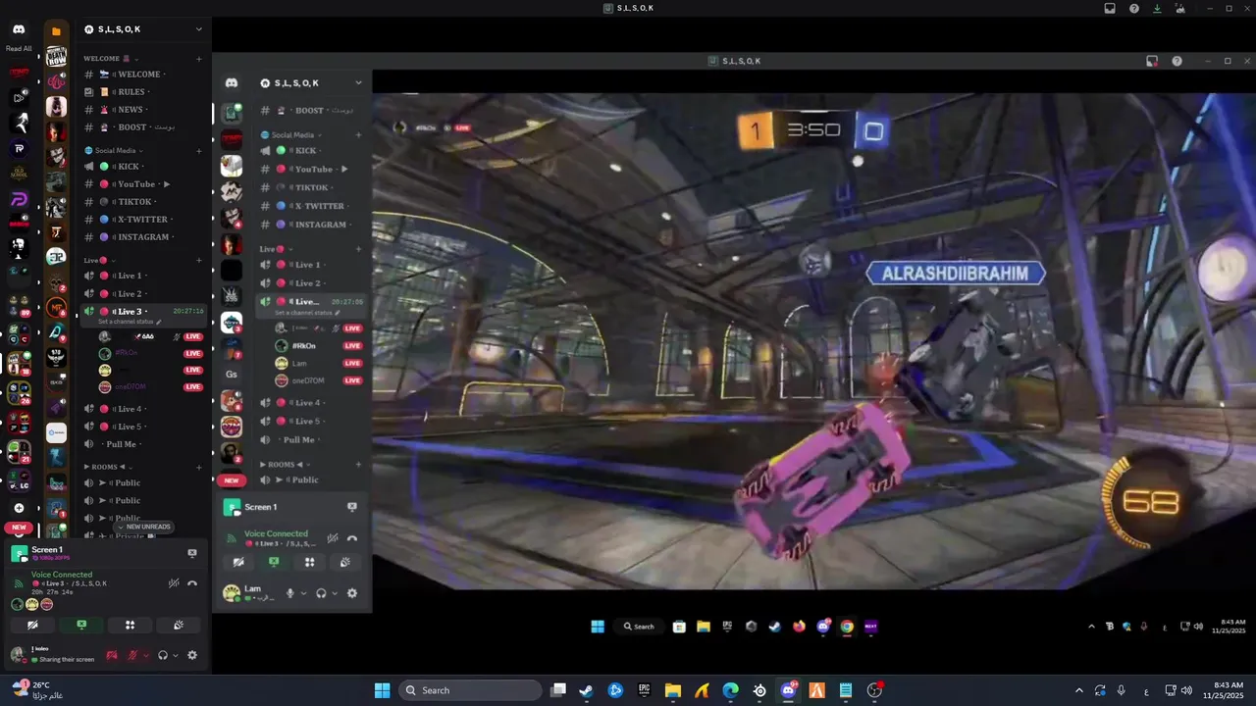The image size is (1256, 706).
Task: Open Epic Games Launcher from taskbar
Action: coord(645,690)
